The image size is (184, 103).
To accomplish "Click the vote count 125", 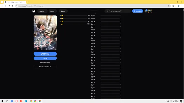I will 89,24.
